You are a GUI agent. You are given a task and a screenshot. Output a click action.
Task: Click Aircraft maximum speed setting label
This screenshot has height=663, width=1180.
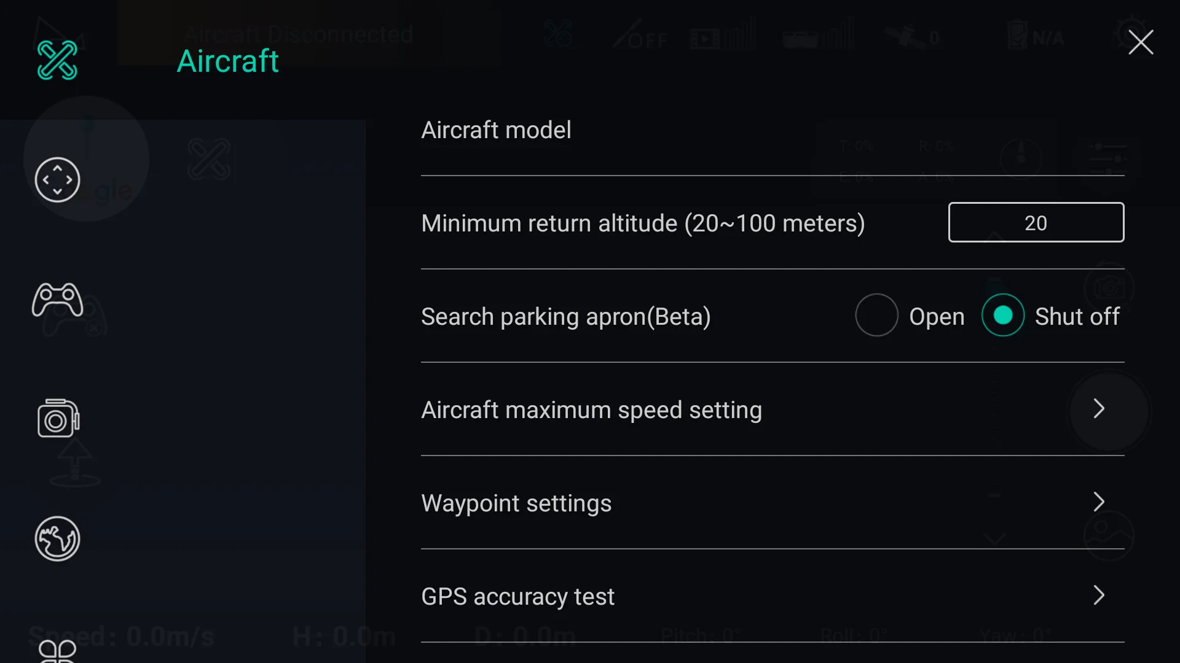point(591,410)
